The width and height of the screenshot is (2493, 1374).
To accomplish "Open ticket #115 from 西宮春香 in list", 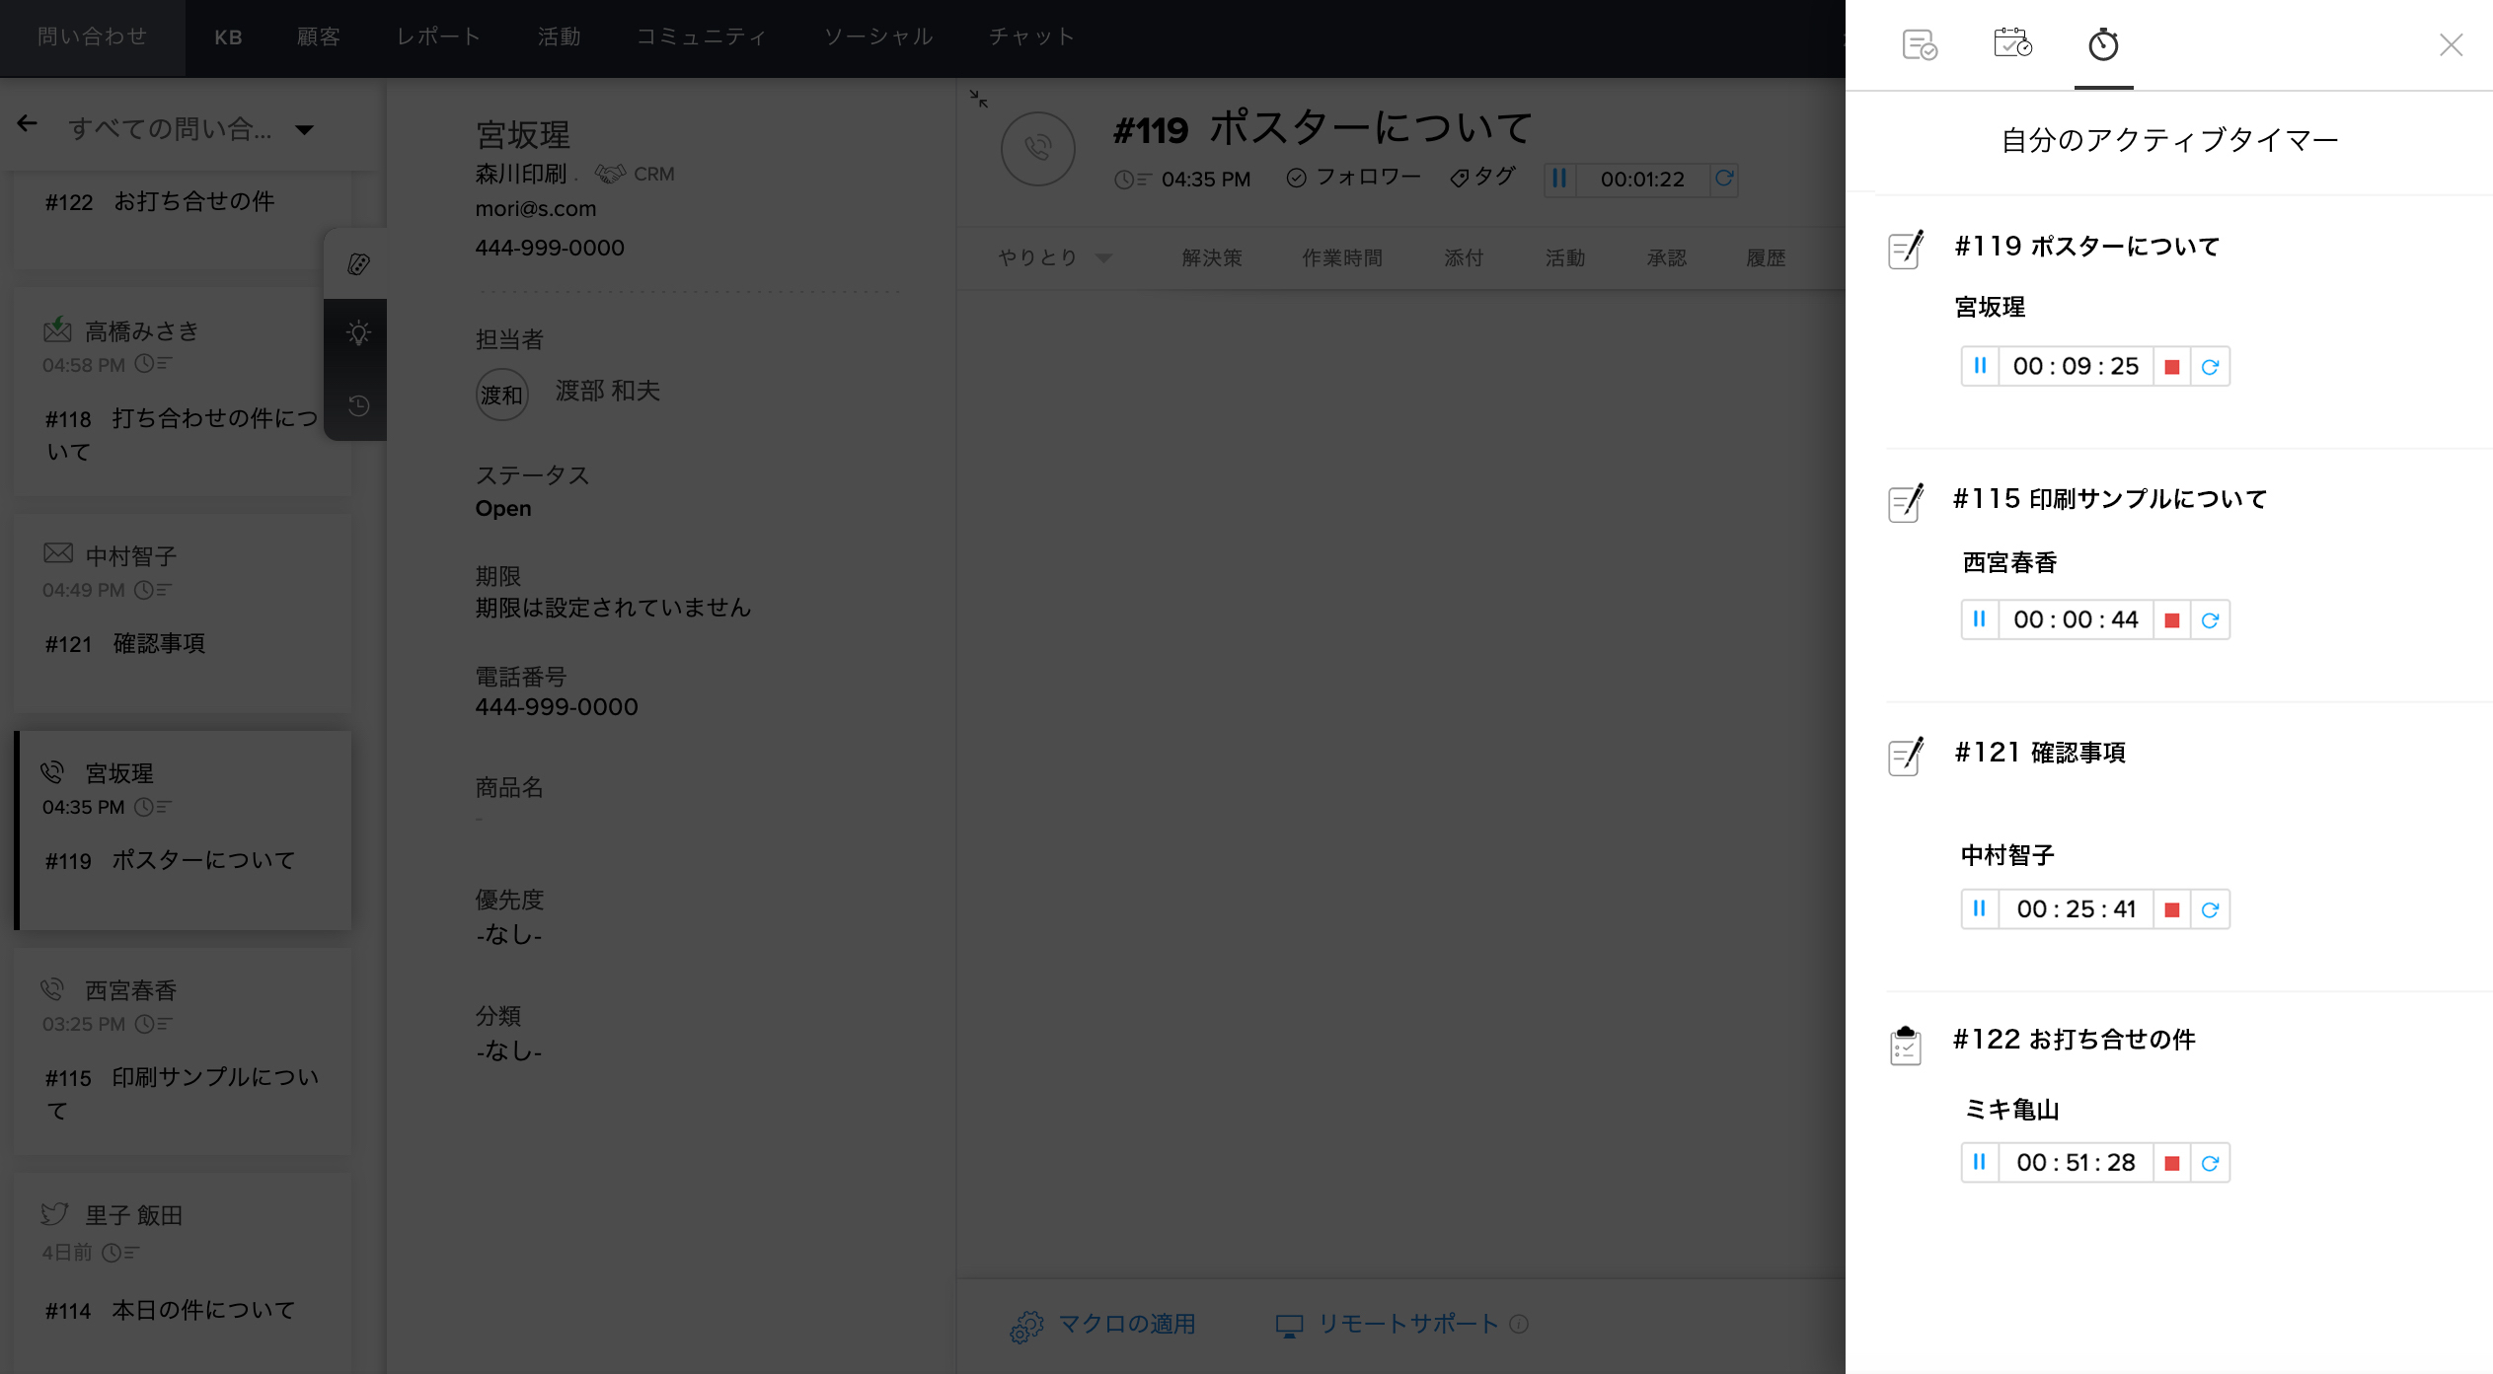I will tap(183, 1051).
